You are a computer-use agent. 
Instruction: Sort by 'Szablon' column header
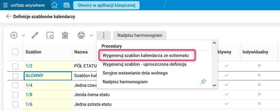pos(33,52)
